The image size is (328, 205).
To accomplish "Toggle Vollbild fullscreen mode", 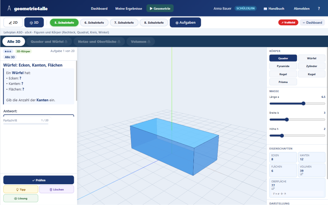I will click(x=288, y=22).
